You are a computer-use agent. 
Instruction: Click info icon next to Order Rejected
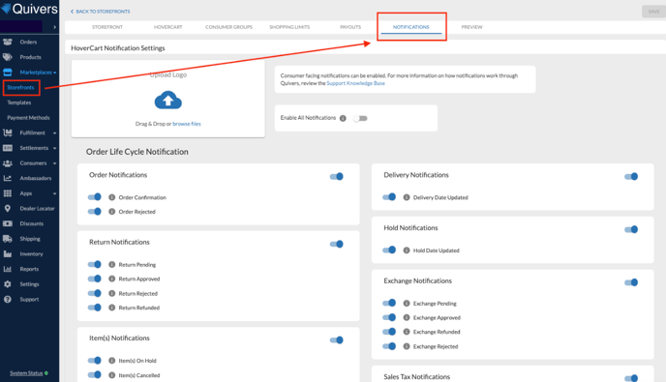111,212
